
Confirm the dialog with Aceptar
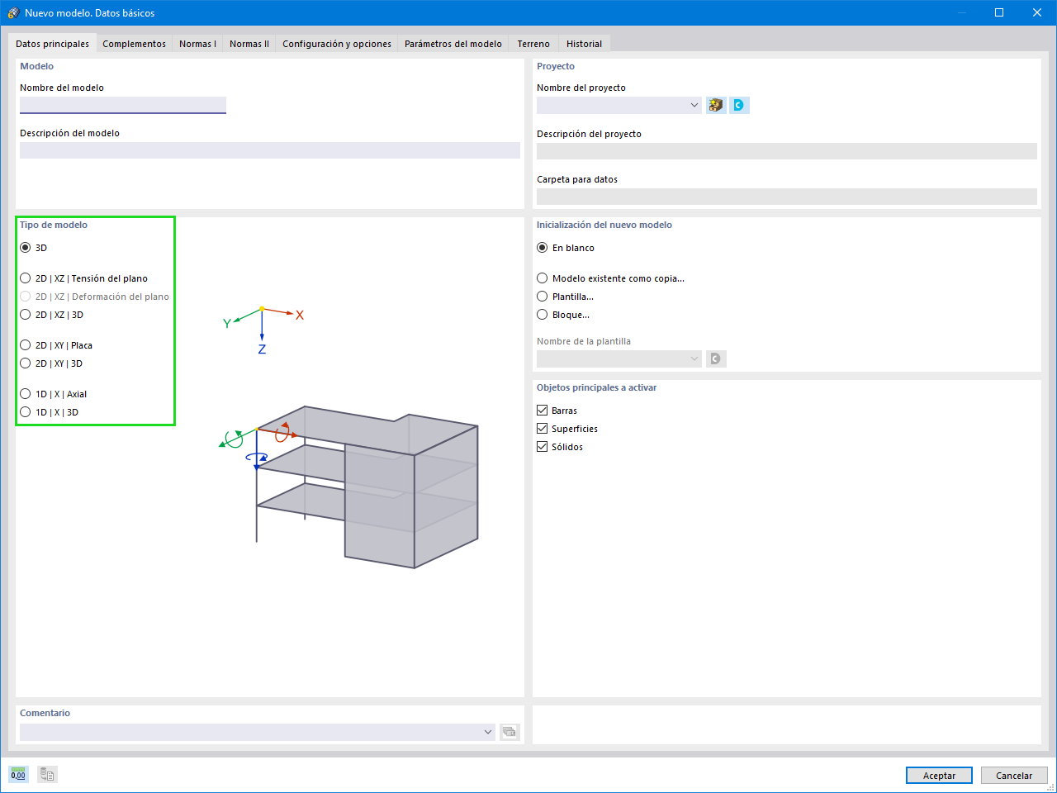(x=939, y=775)
